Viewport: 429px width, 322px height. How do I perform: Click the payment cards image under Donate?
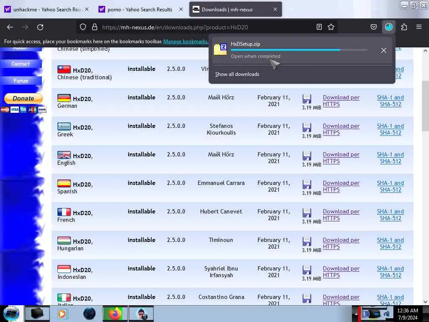pyautogui.click(x=23, y=109)
